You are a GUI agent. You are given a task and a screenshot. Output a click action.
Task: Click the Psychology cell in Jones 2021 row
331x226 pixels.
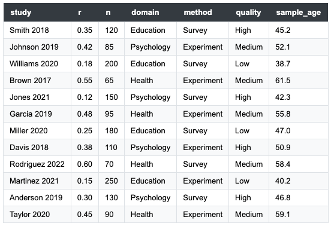pos(151,97)
